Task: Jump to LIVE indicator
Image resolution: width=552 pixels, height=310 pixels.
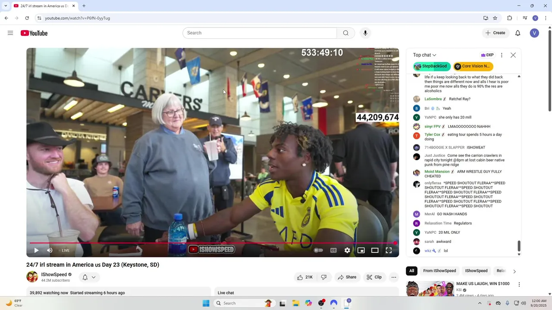Action: pyautogui.click(x=66, y=251)
